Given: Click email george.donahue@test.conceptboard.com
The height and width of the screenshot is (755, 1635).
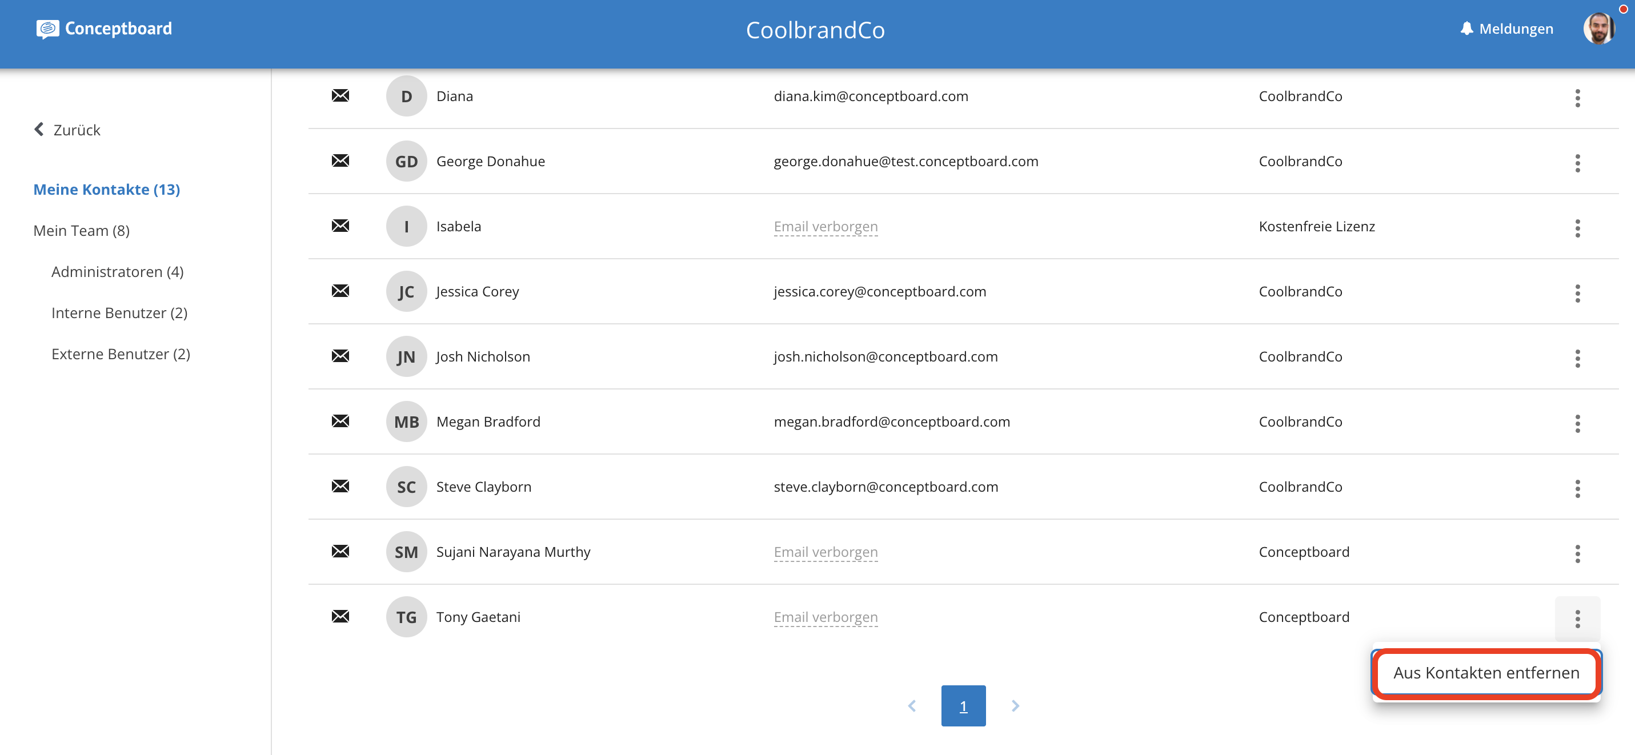Looking at the screenshot, I should [x=905, y=161].
